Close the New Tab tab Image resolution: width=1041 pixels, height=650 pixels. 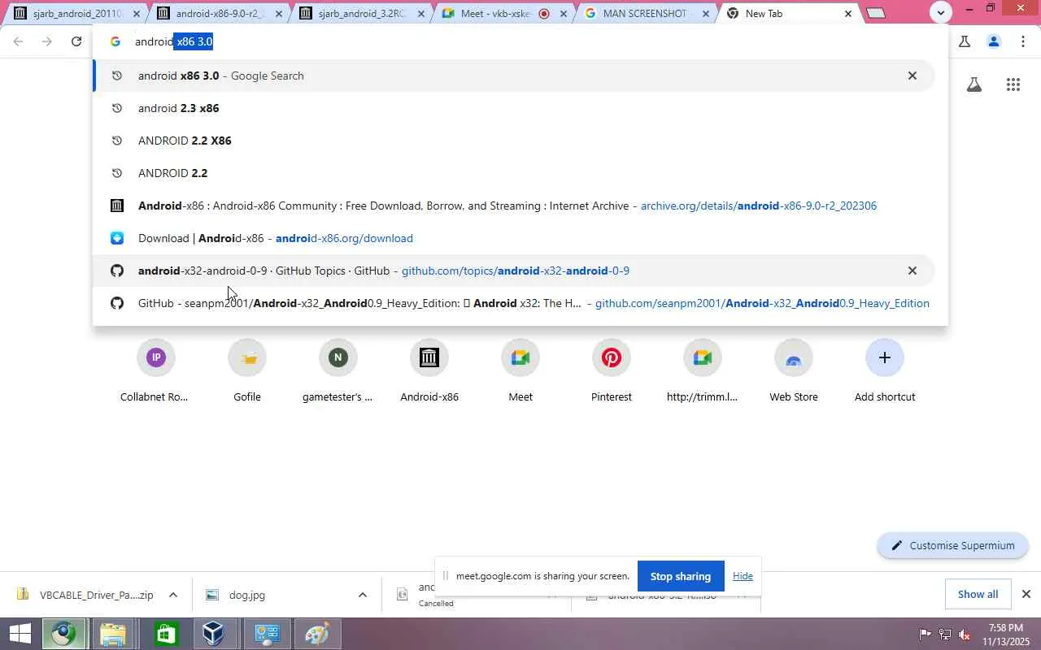[x=848, y=14]
